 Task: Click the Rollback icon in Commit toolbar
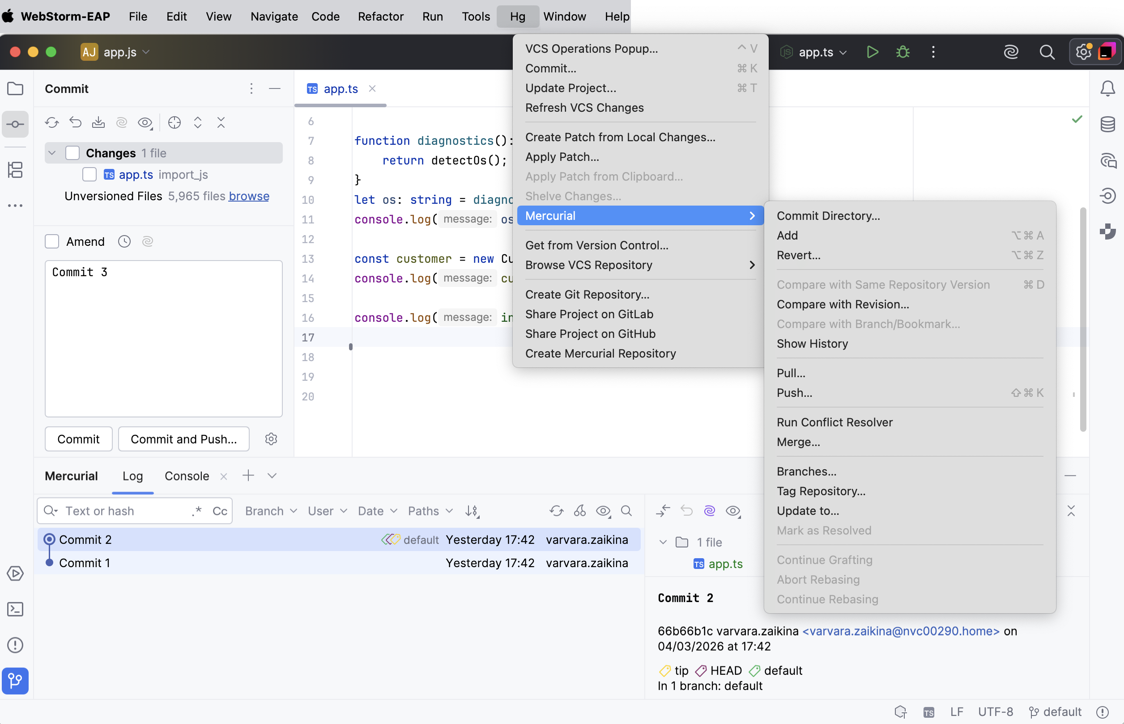[x=75, y=123]
